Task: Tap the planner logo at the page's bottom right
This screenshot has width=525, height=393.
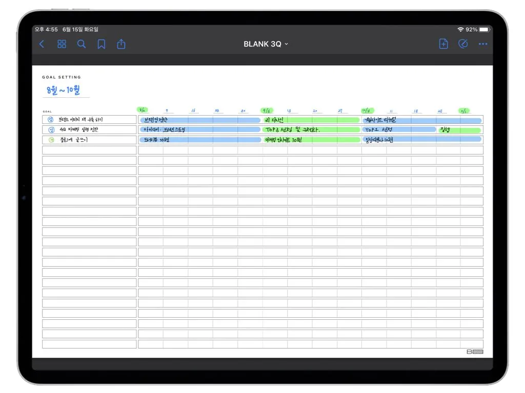Action: point(475,352)
